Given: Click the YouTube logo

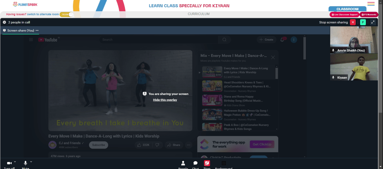Looking at the screenshot, I should point(48,39).
